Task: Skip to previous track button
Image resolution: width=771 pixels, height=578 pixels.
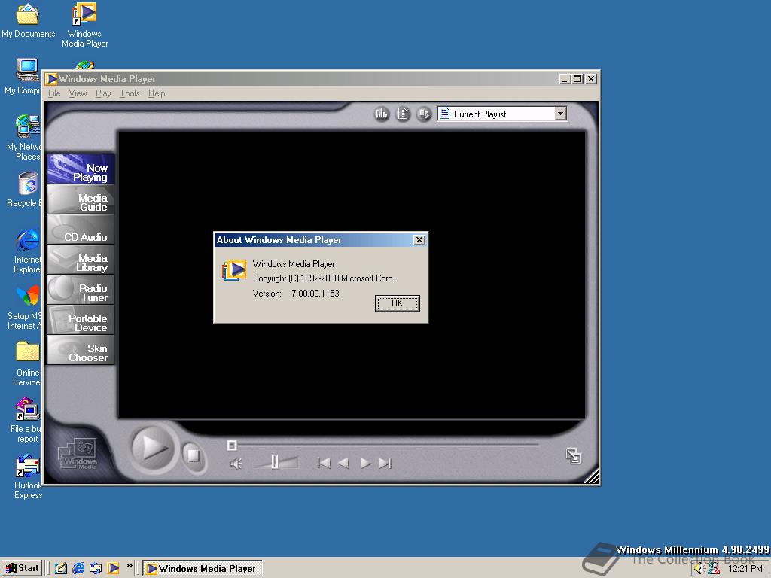Action: (x=324, y=463)
